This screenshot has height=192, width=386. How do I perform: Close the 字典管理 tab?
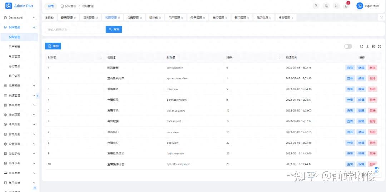292,18
